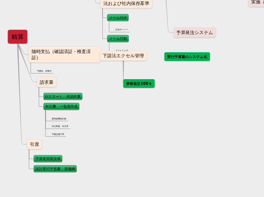
Task: Click the green 事前発注100％ node
Action: click(x=139, y=84)
